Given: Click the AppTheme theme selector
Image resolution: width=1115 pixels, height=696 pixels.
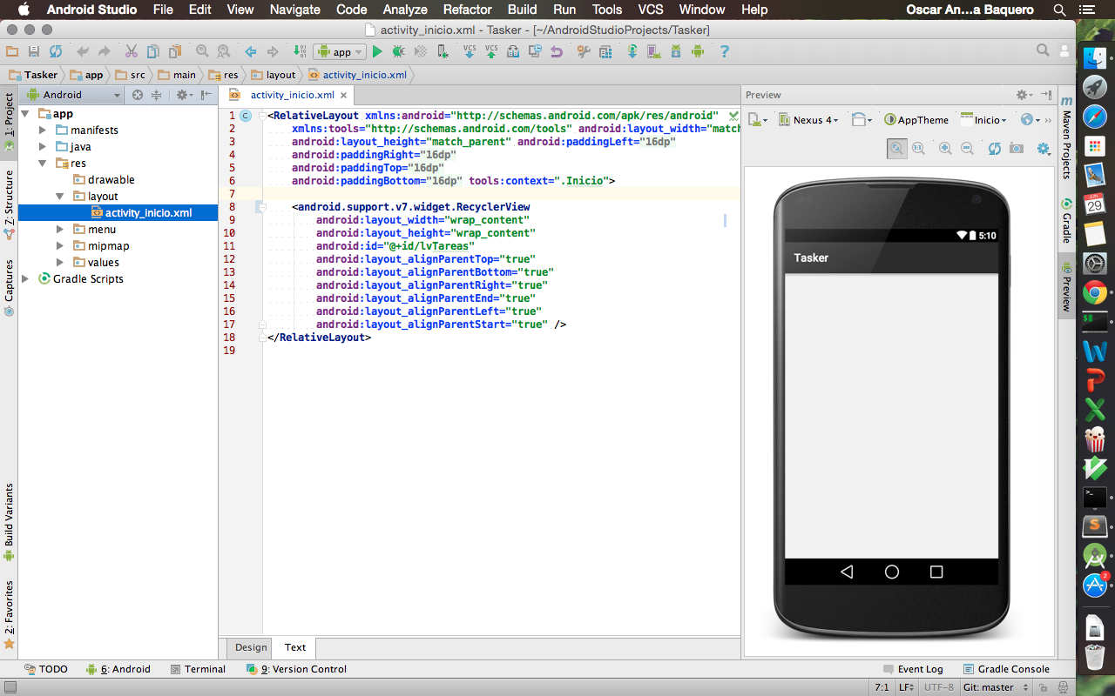Looking at the screenshot, I should [x=916, y=120].
